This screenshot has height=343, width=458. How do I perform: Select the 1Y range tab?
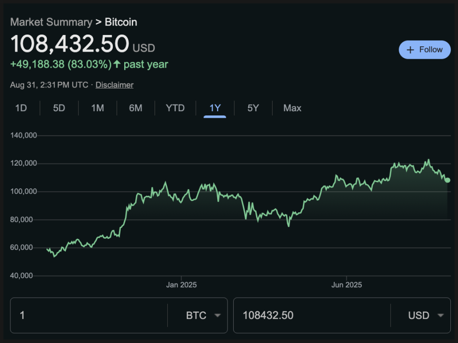pyautogui.click(x=215, y=108)
